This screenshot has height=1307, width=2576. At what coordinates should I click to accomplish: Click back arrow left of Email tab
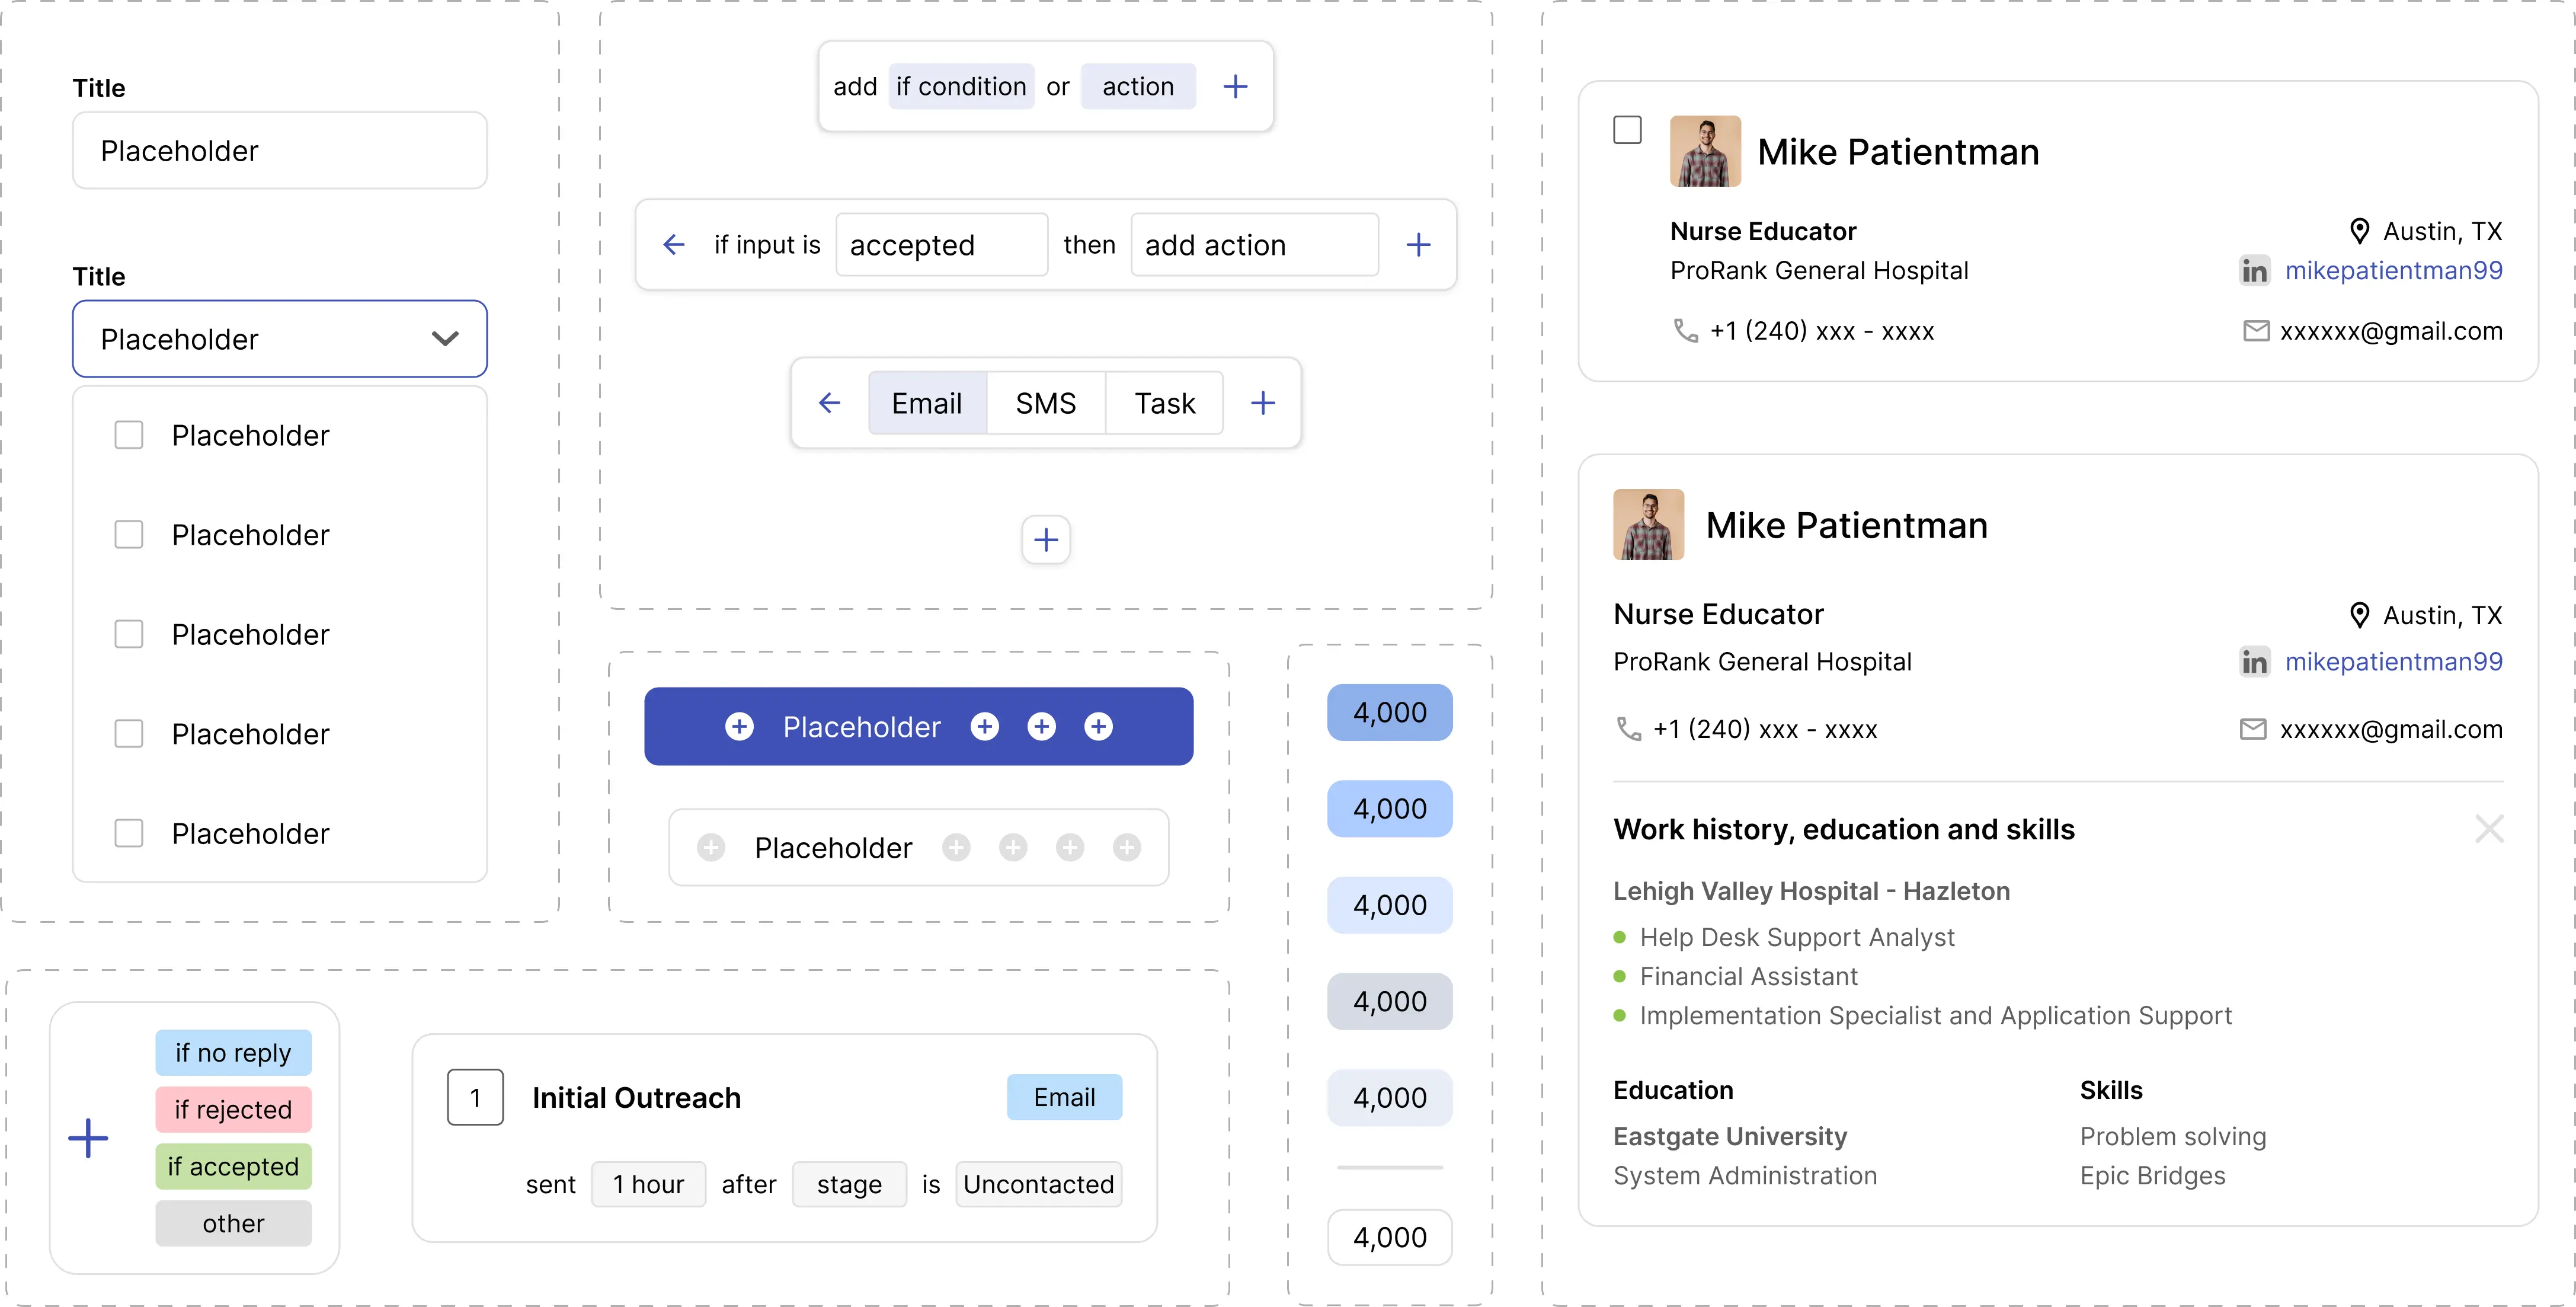pyautogui.click(x=829, y=403)
